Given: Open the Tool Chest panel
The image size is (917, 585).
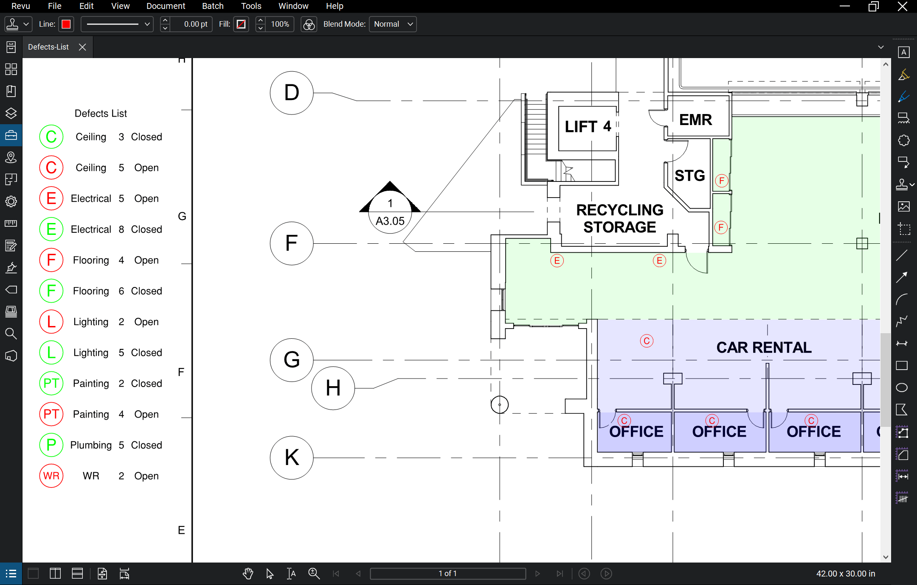Looking at the screenshot, I should pyautogui.click(x=11, y=135).
